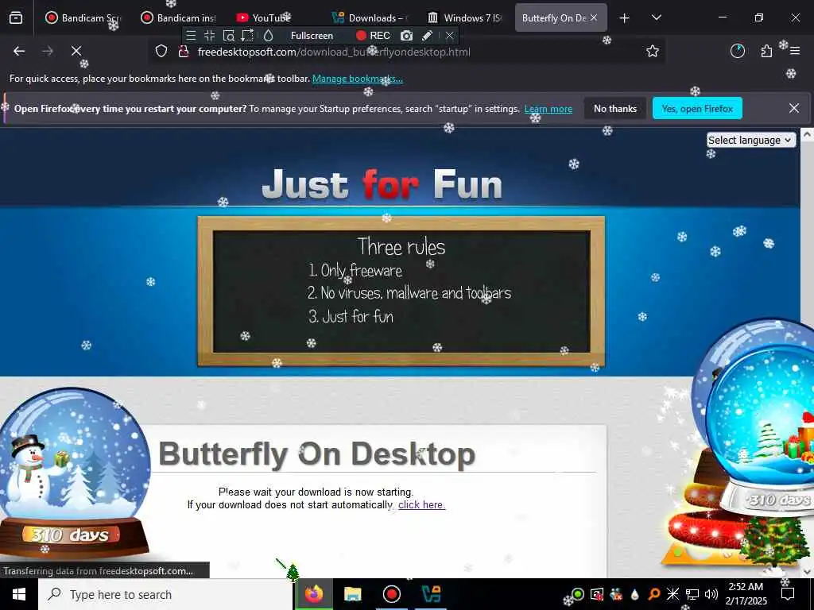Open the Firefox downloads progress icon
This screenshot has height=610, width=814.
pos(738,51)
